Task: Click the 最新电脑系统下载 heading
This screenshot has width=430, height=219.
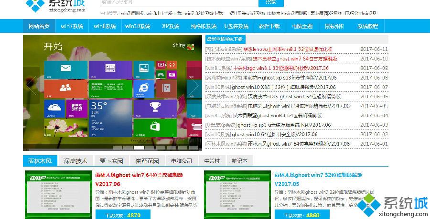Action: 225,39
